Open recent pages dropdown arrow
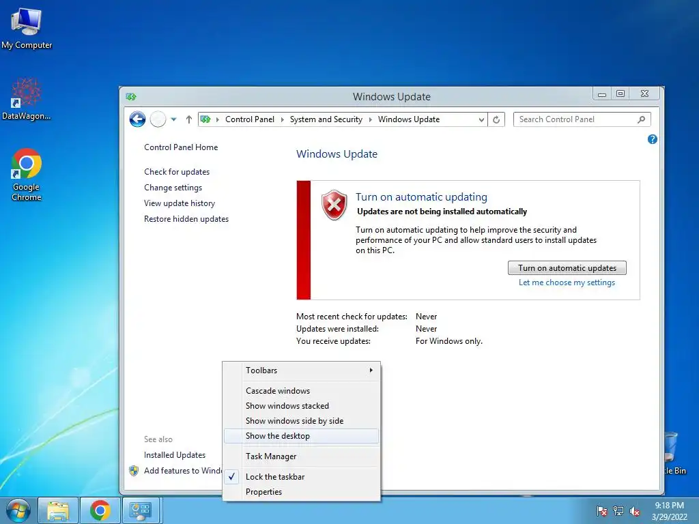The height and width of the screenshot is (524, 699). coord(174,119)
